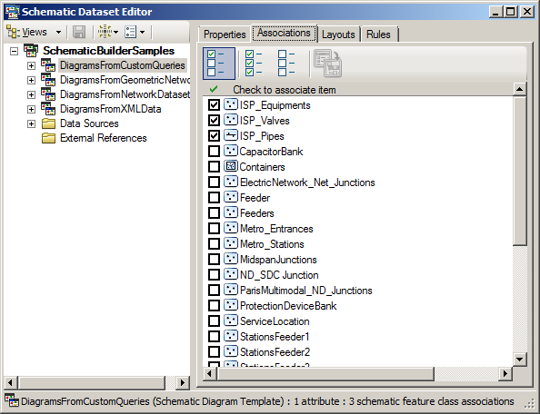Collapse the SchematicBuilderSamples root node
Viewport: 540px width, 414px height.
pyautogui.click(x=14, y=51)
